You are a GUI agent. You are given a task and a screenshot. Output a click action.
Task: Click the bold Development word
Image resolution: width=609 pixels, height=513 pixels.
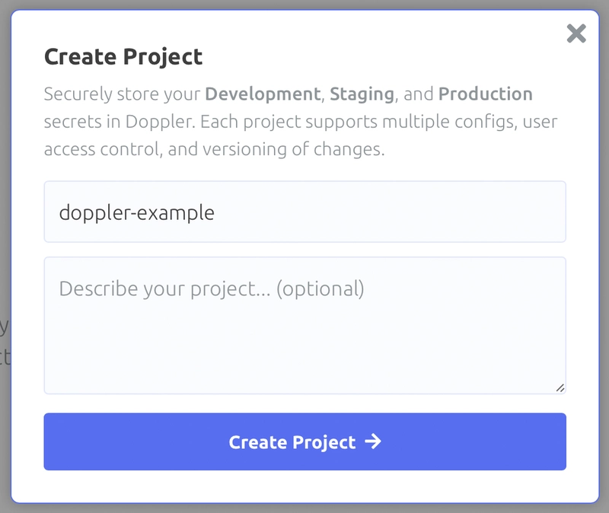pyautogui.click(x=263, y=94)
